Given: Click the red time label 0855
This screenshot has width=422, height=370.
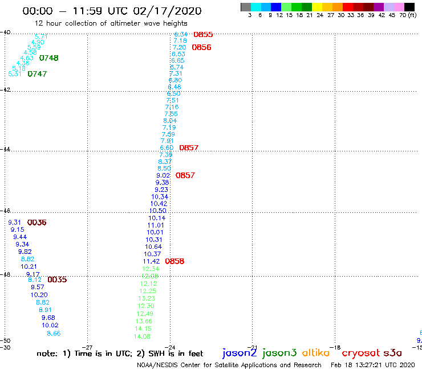Looking at the screenshot, I should 203,34.
